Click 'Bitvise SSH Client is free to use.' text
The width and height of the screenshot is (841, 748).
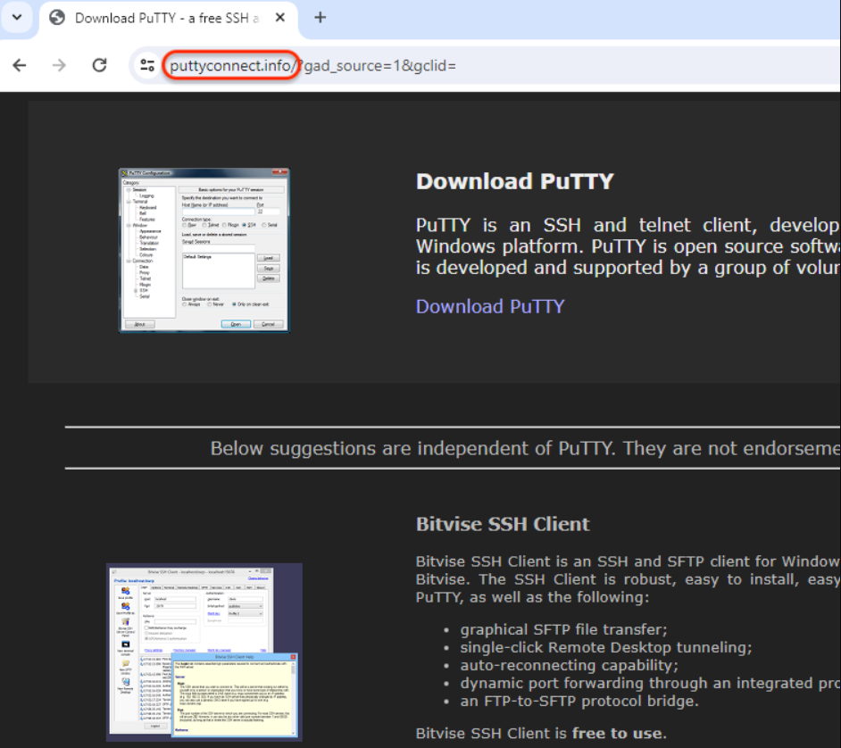click(x=541, y=733)
